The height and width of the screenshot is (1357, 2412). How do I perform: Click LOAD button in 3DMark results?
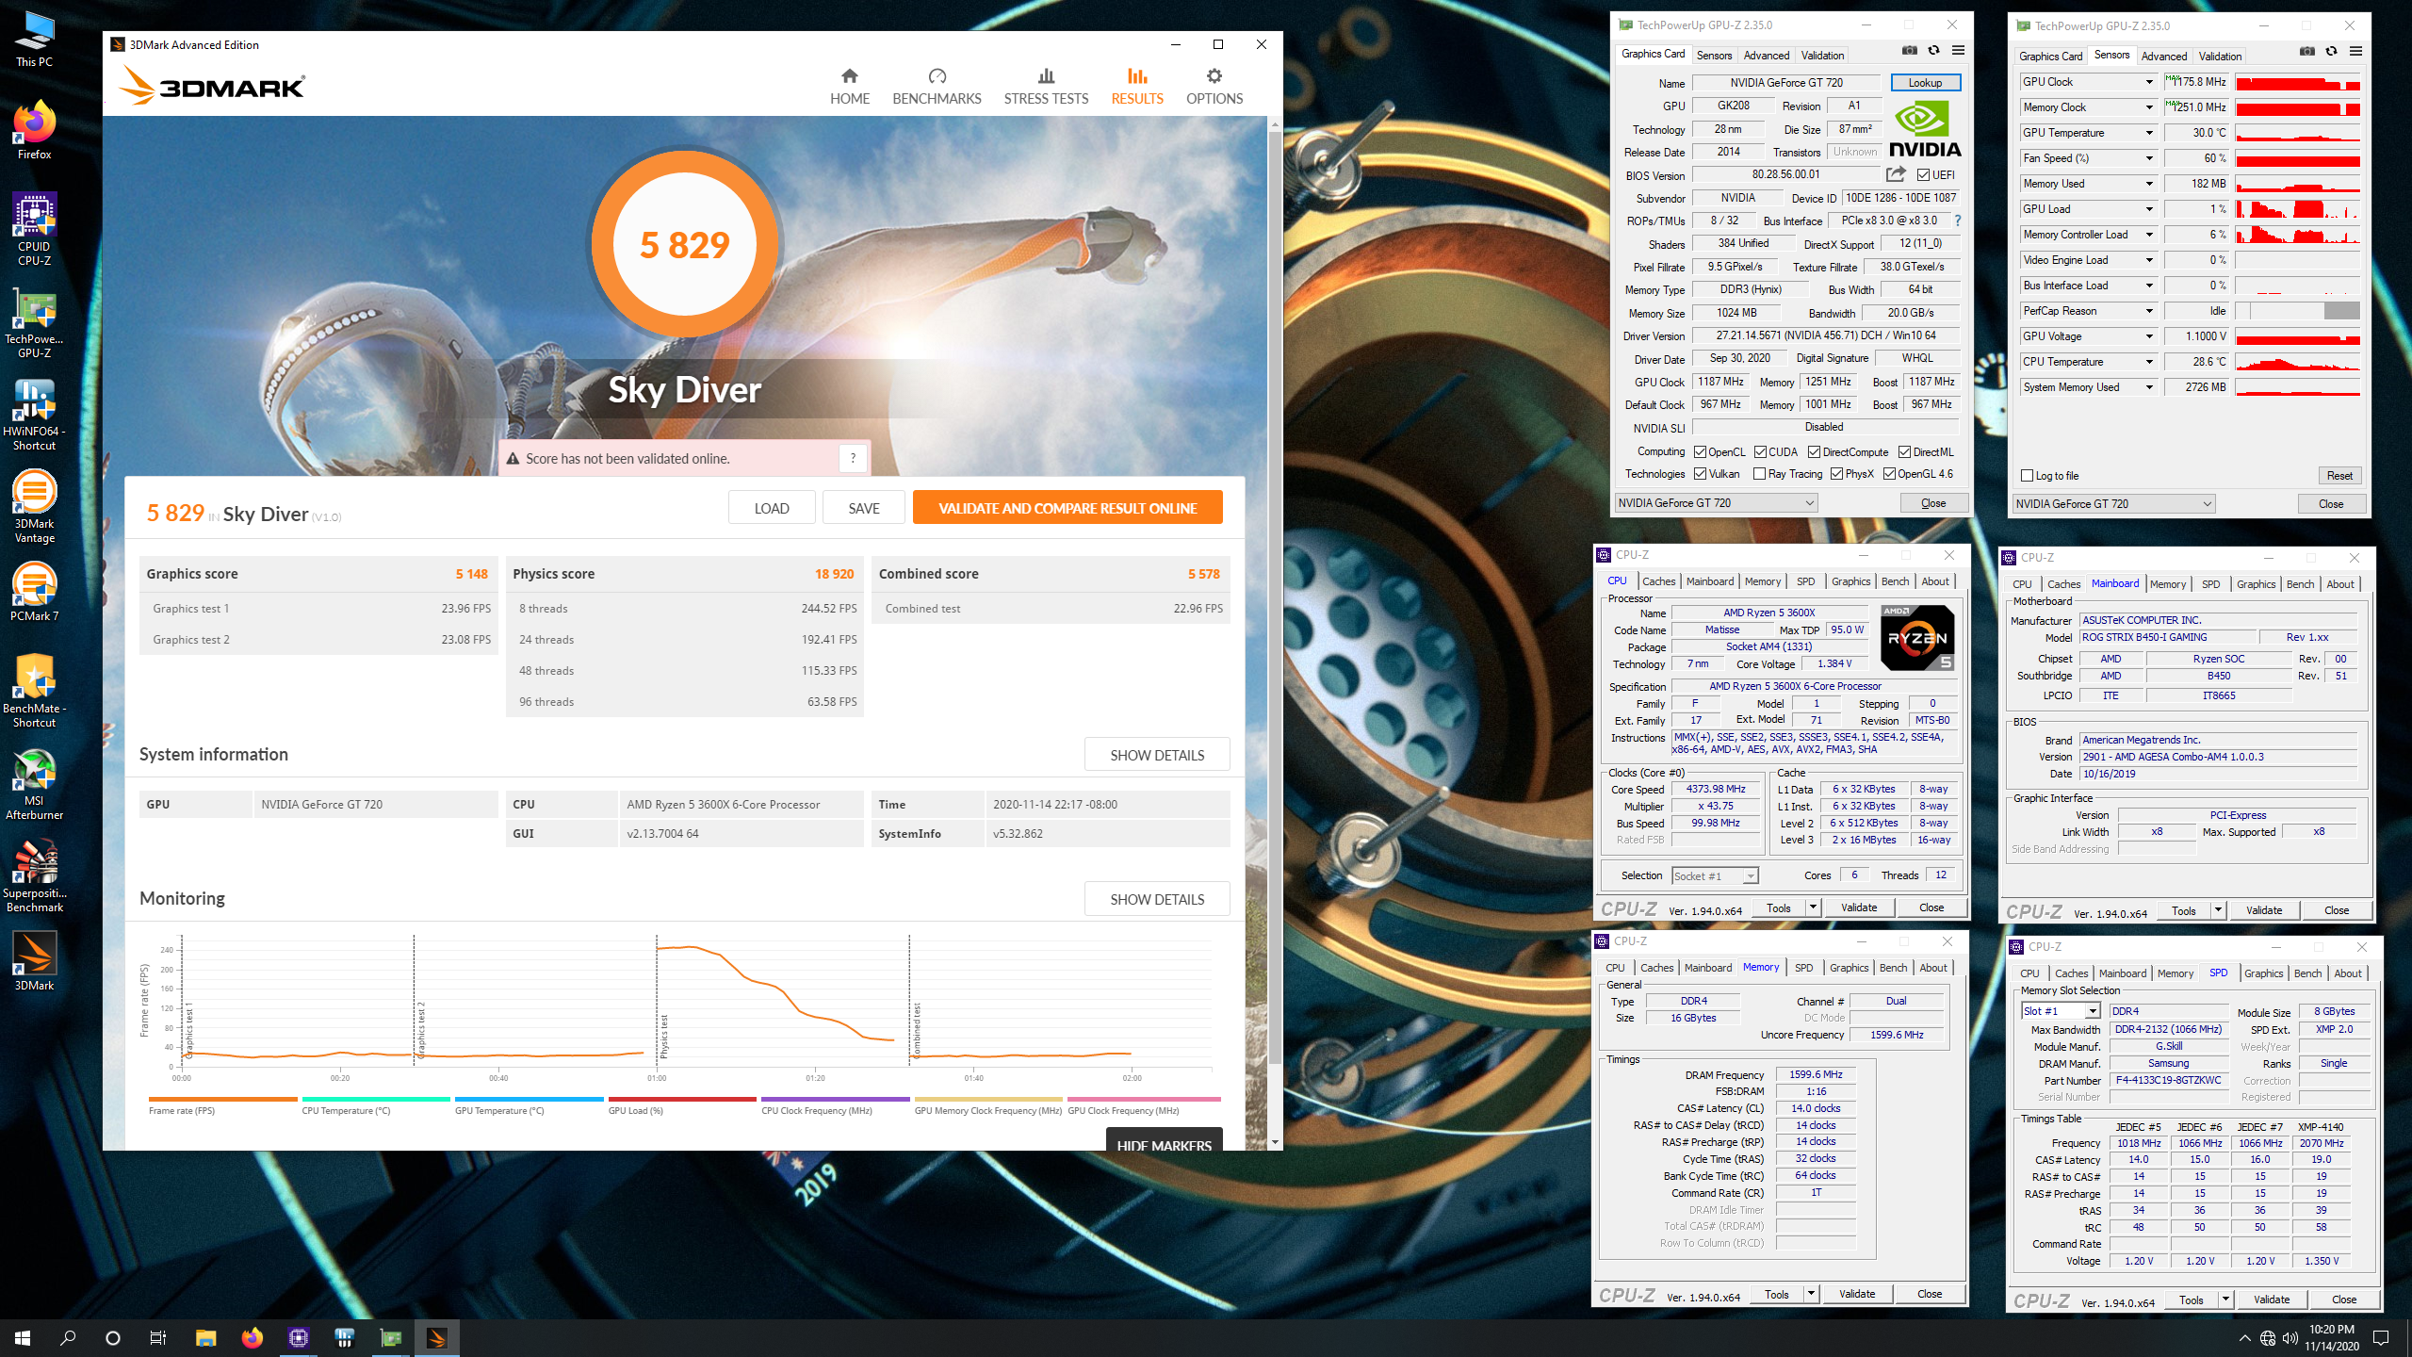point(772,507)
